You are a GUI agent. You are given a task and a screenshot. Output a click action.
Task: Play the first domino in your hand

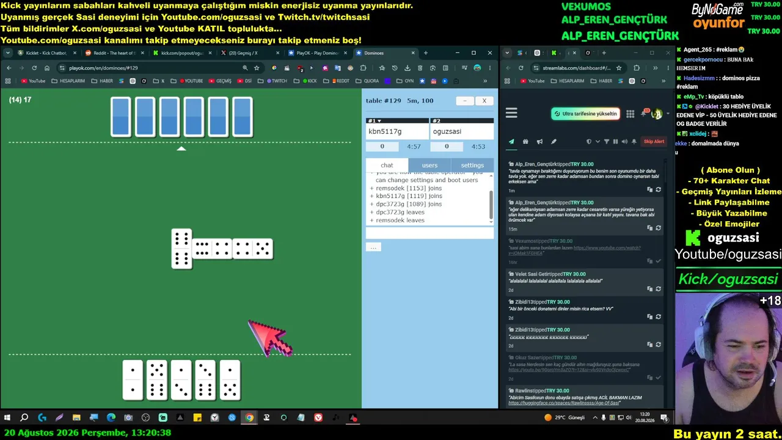tap(133, 380)
